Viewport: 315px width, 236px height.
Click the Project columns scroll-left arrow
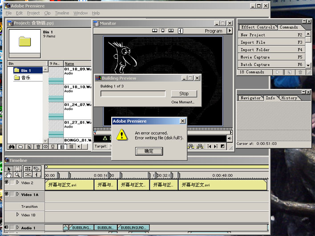click(79, 147)
